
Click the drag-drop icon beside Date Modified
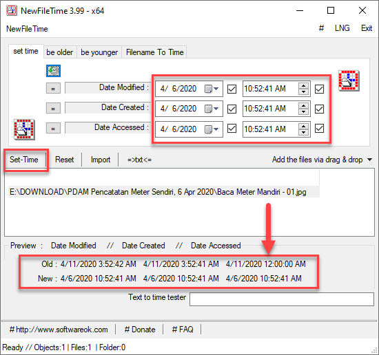[349, 80]
